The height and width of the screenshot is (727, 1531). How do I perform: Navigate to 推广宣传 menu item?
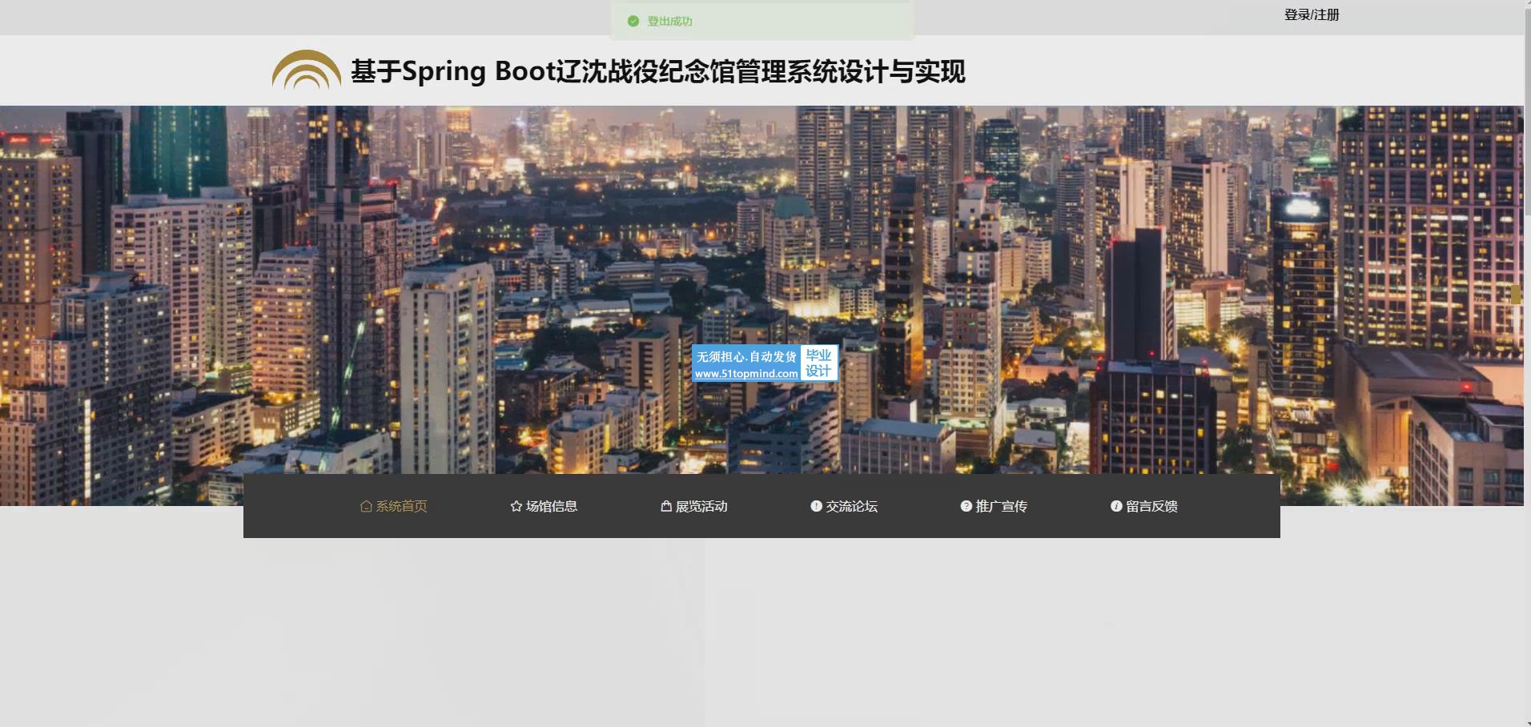click(x=994, y=506)
